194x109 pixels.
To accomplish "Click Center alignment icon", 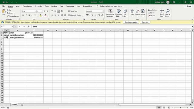I will (x=55, y=15).
